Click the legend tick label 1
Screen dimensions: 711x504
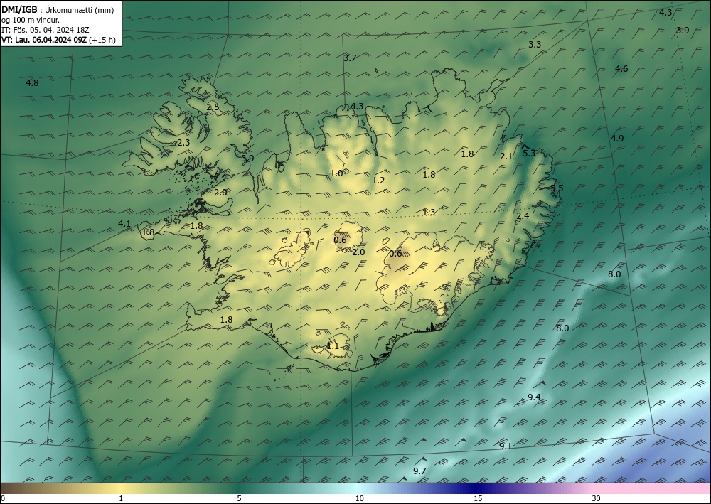point(121,499)
